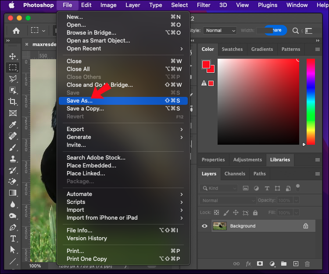Click Save a Copy... menu entry

click(x=85, y=109)
